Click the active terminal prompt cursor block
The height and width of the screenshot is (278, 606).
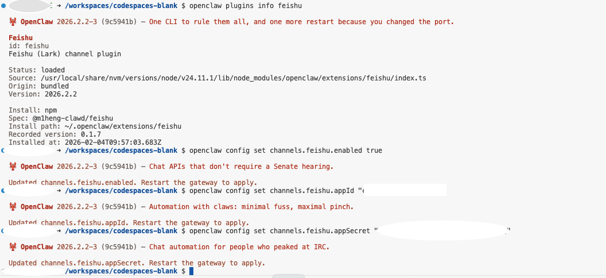coord(191,271)
